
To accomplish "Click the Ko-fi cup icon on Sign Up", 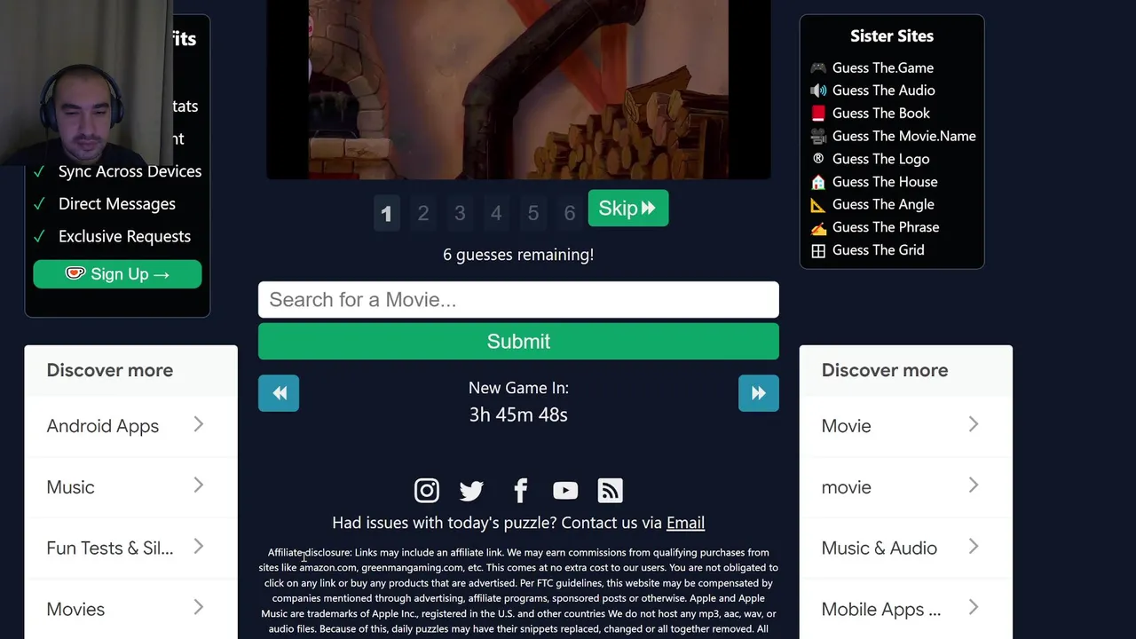I will pos(75,273).
